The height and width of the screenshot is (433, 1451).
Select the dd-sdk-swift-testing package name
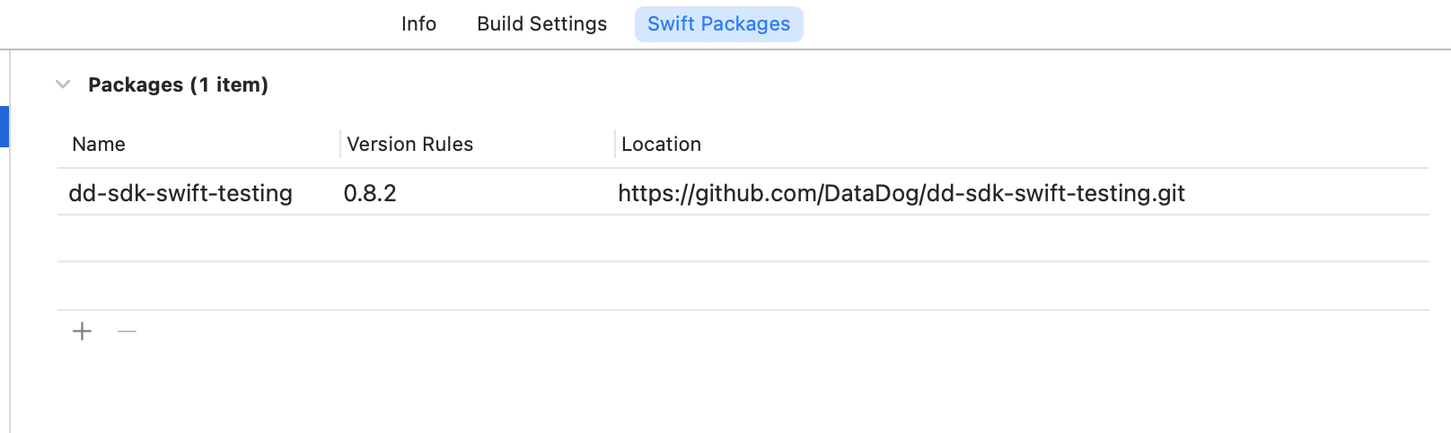coord(180,193)
